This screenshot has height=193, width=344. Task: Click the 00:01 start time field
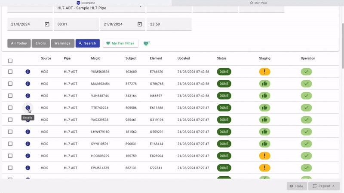76,24
